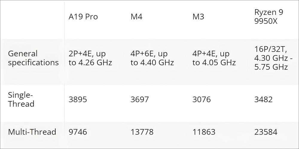Click the A19 Pro 2P+4E specification cell

coord(90,58)
